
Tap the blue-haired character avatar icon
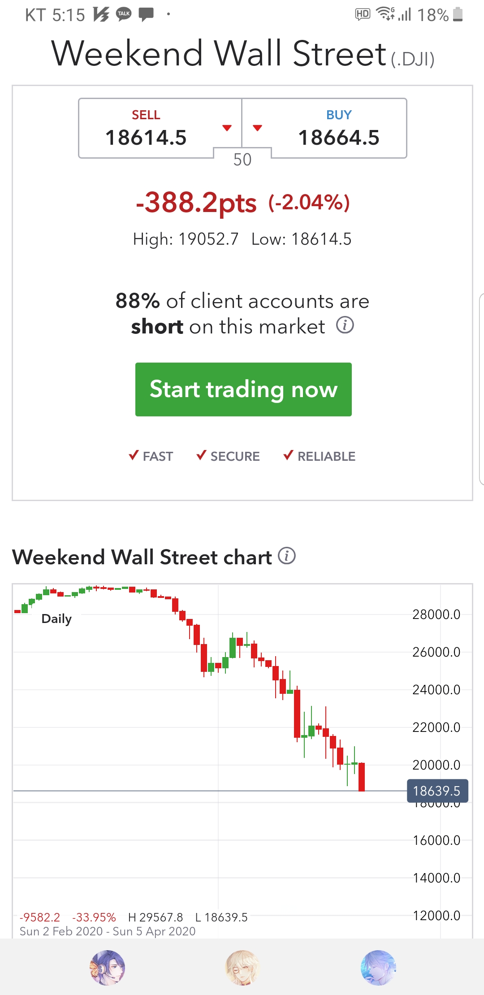[x=378, y=968]
